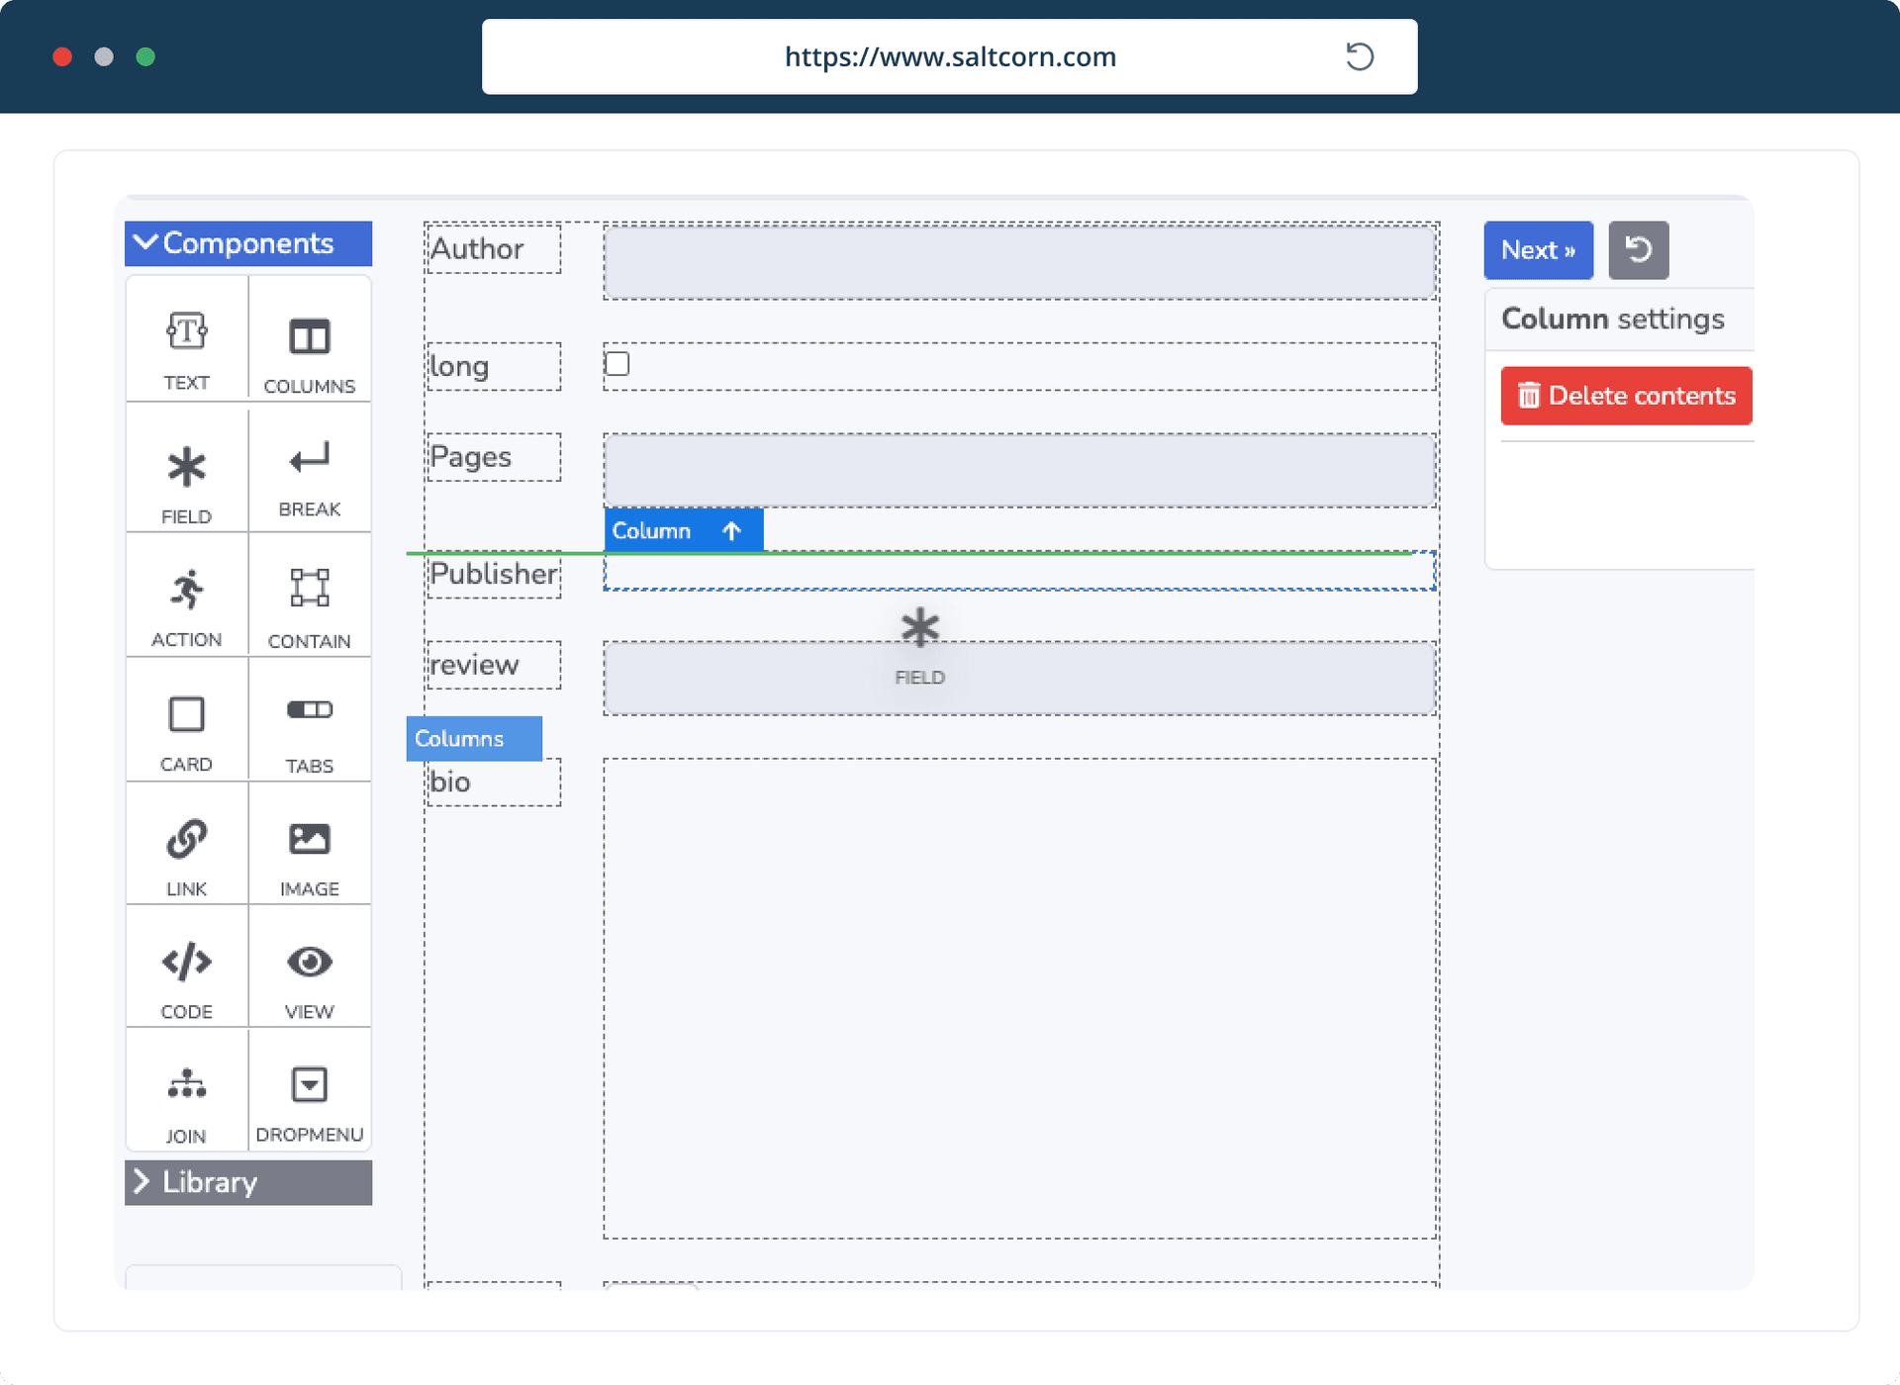Click Delete contents
Screen dimensions: 1900x1385
(x=1626, y=396)
